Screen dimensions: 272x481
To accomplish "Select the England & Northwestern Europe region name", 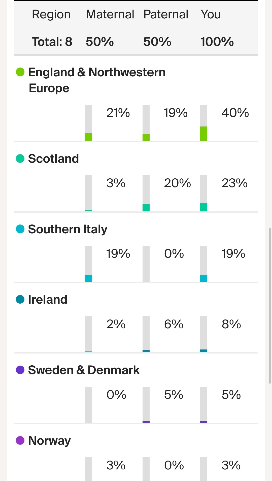I will (97, 80).
